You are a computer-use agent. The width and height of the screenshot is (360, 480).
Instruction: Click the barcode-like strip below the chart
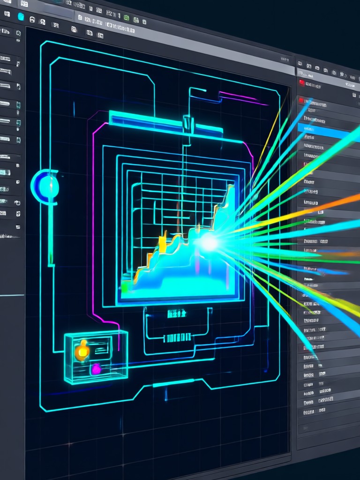(x=178, y=337)
